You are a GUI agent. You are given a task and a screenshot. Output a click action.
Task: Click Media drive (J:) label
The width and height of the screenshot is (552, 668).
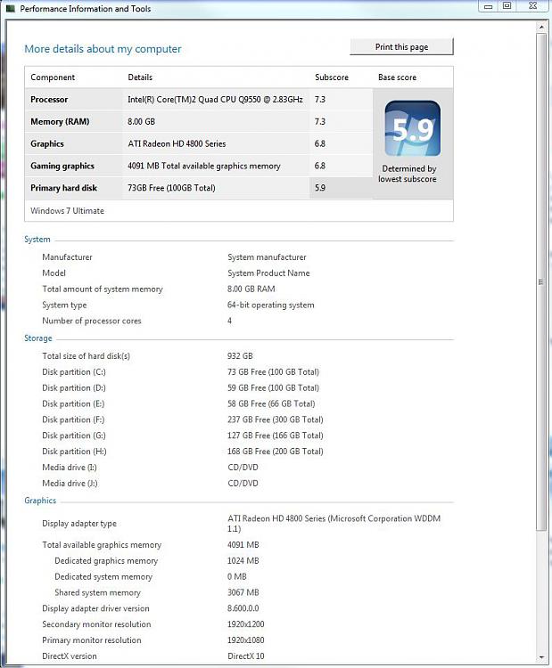70,483
